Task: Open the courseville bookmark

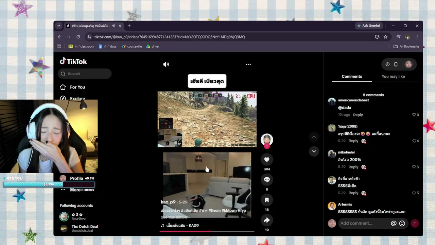Action: click(x=132, y=47)
